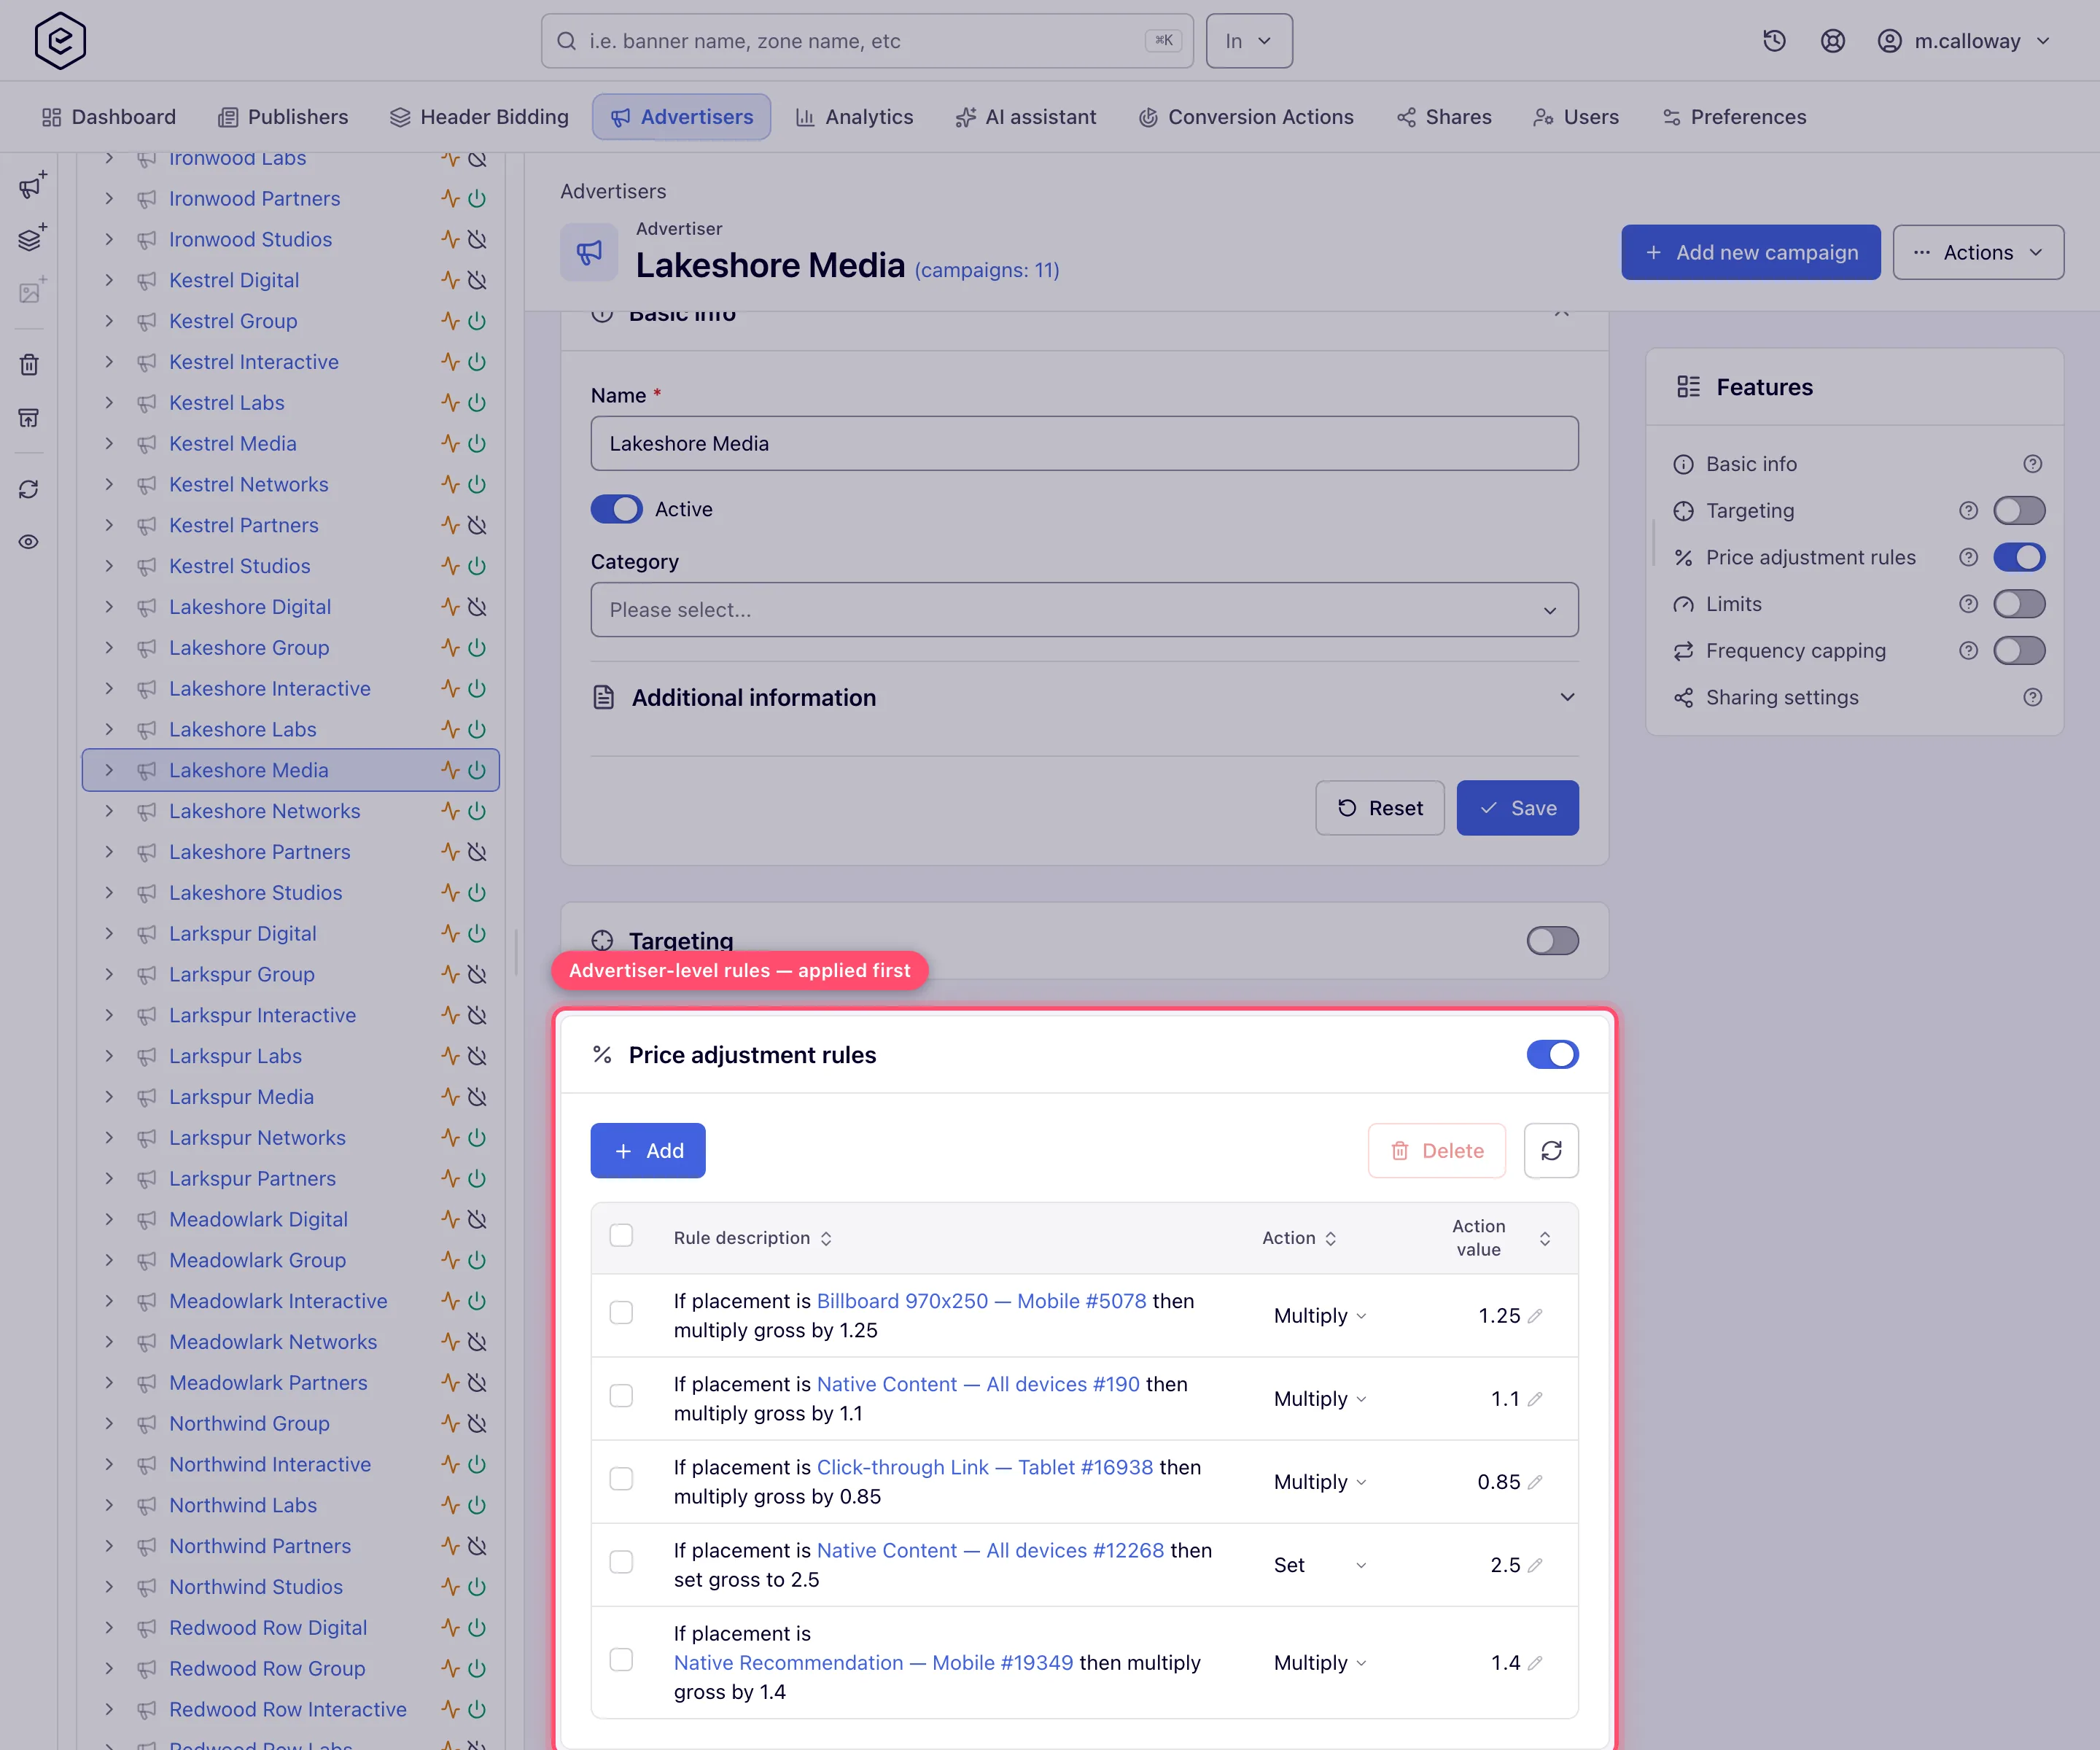Click Add new campaign button
Viewport: 2100px width, 1750px height.
click(x=1750, y=253)
